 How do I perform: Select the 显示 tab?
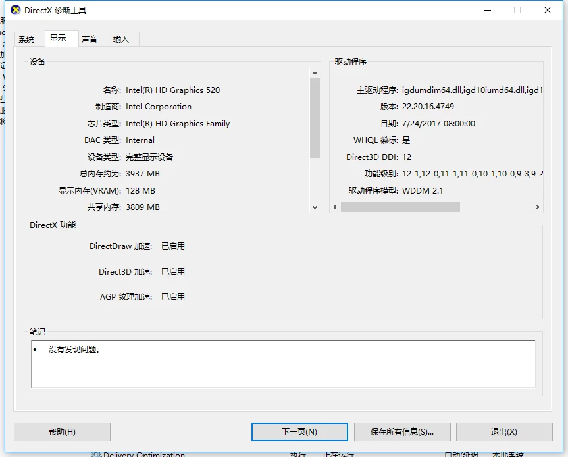coord(62,38)
